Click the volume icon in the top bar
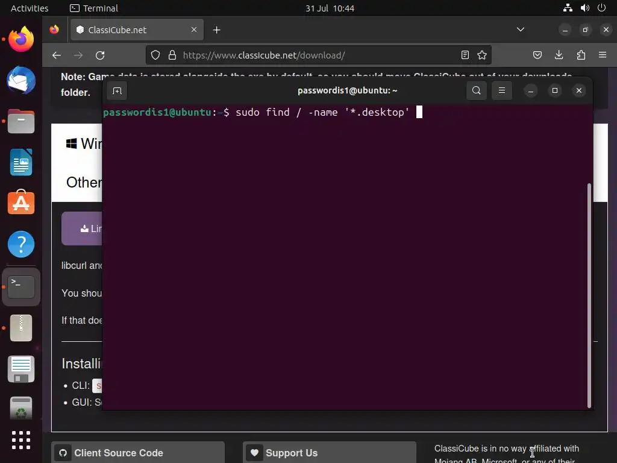 [584, 8]
